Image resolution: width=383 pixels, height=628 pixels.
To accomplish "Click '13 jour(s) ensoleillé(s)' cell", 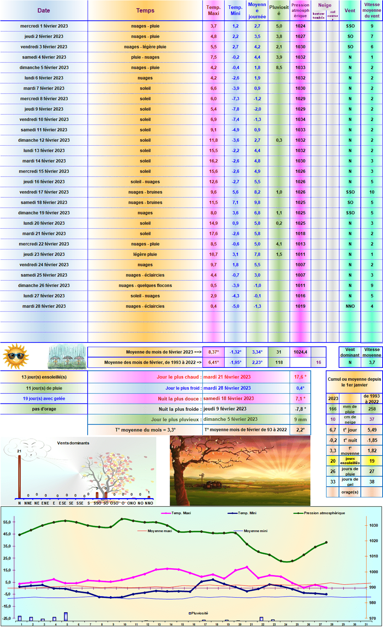I will click(44, 377).
